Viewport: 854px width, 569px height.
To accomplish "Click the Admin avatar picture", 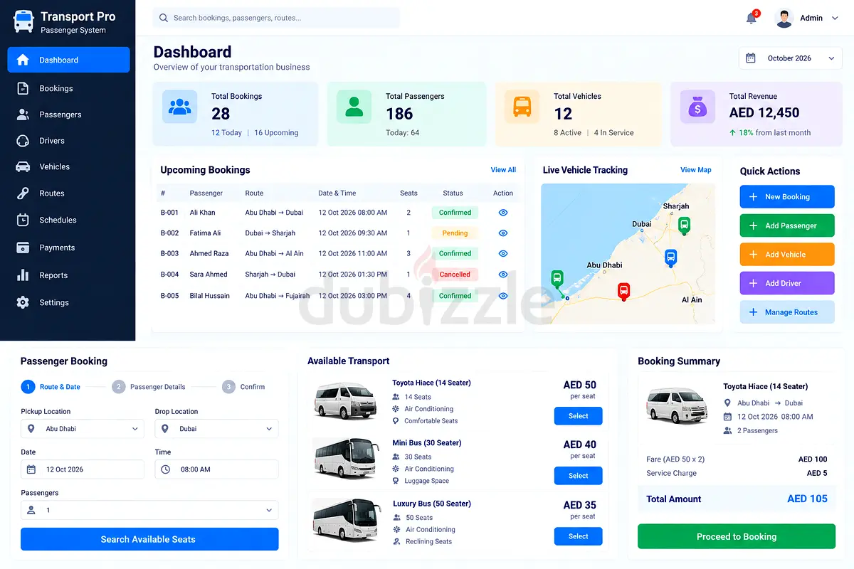I will tap(784, 18).
